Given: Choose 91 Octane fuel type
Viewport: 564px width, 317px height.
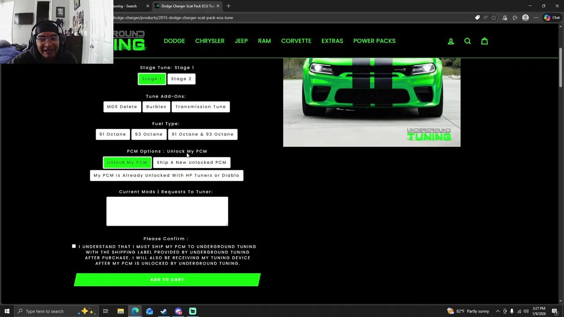Looking at the screenshot, I should click(113, 134).
